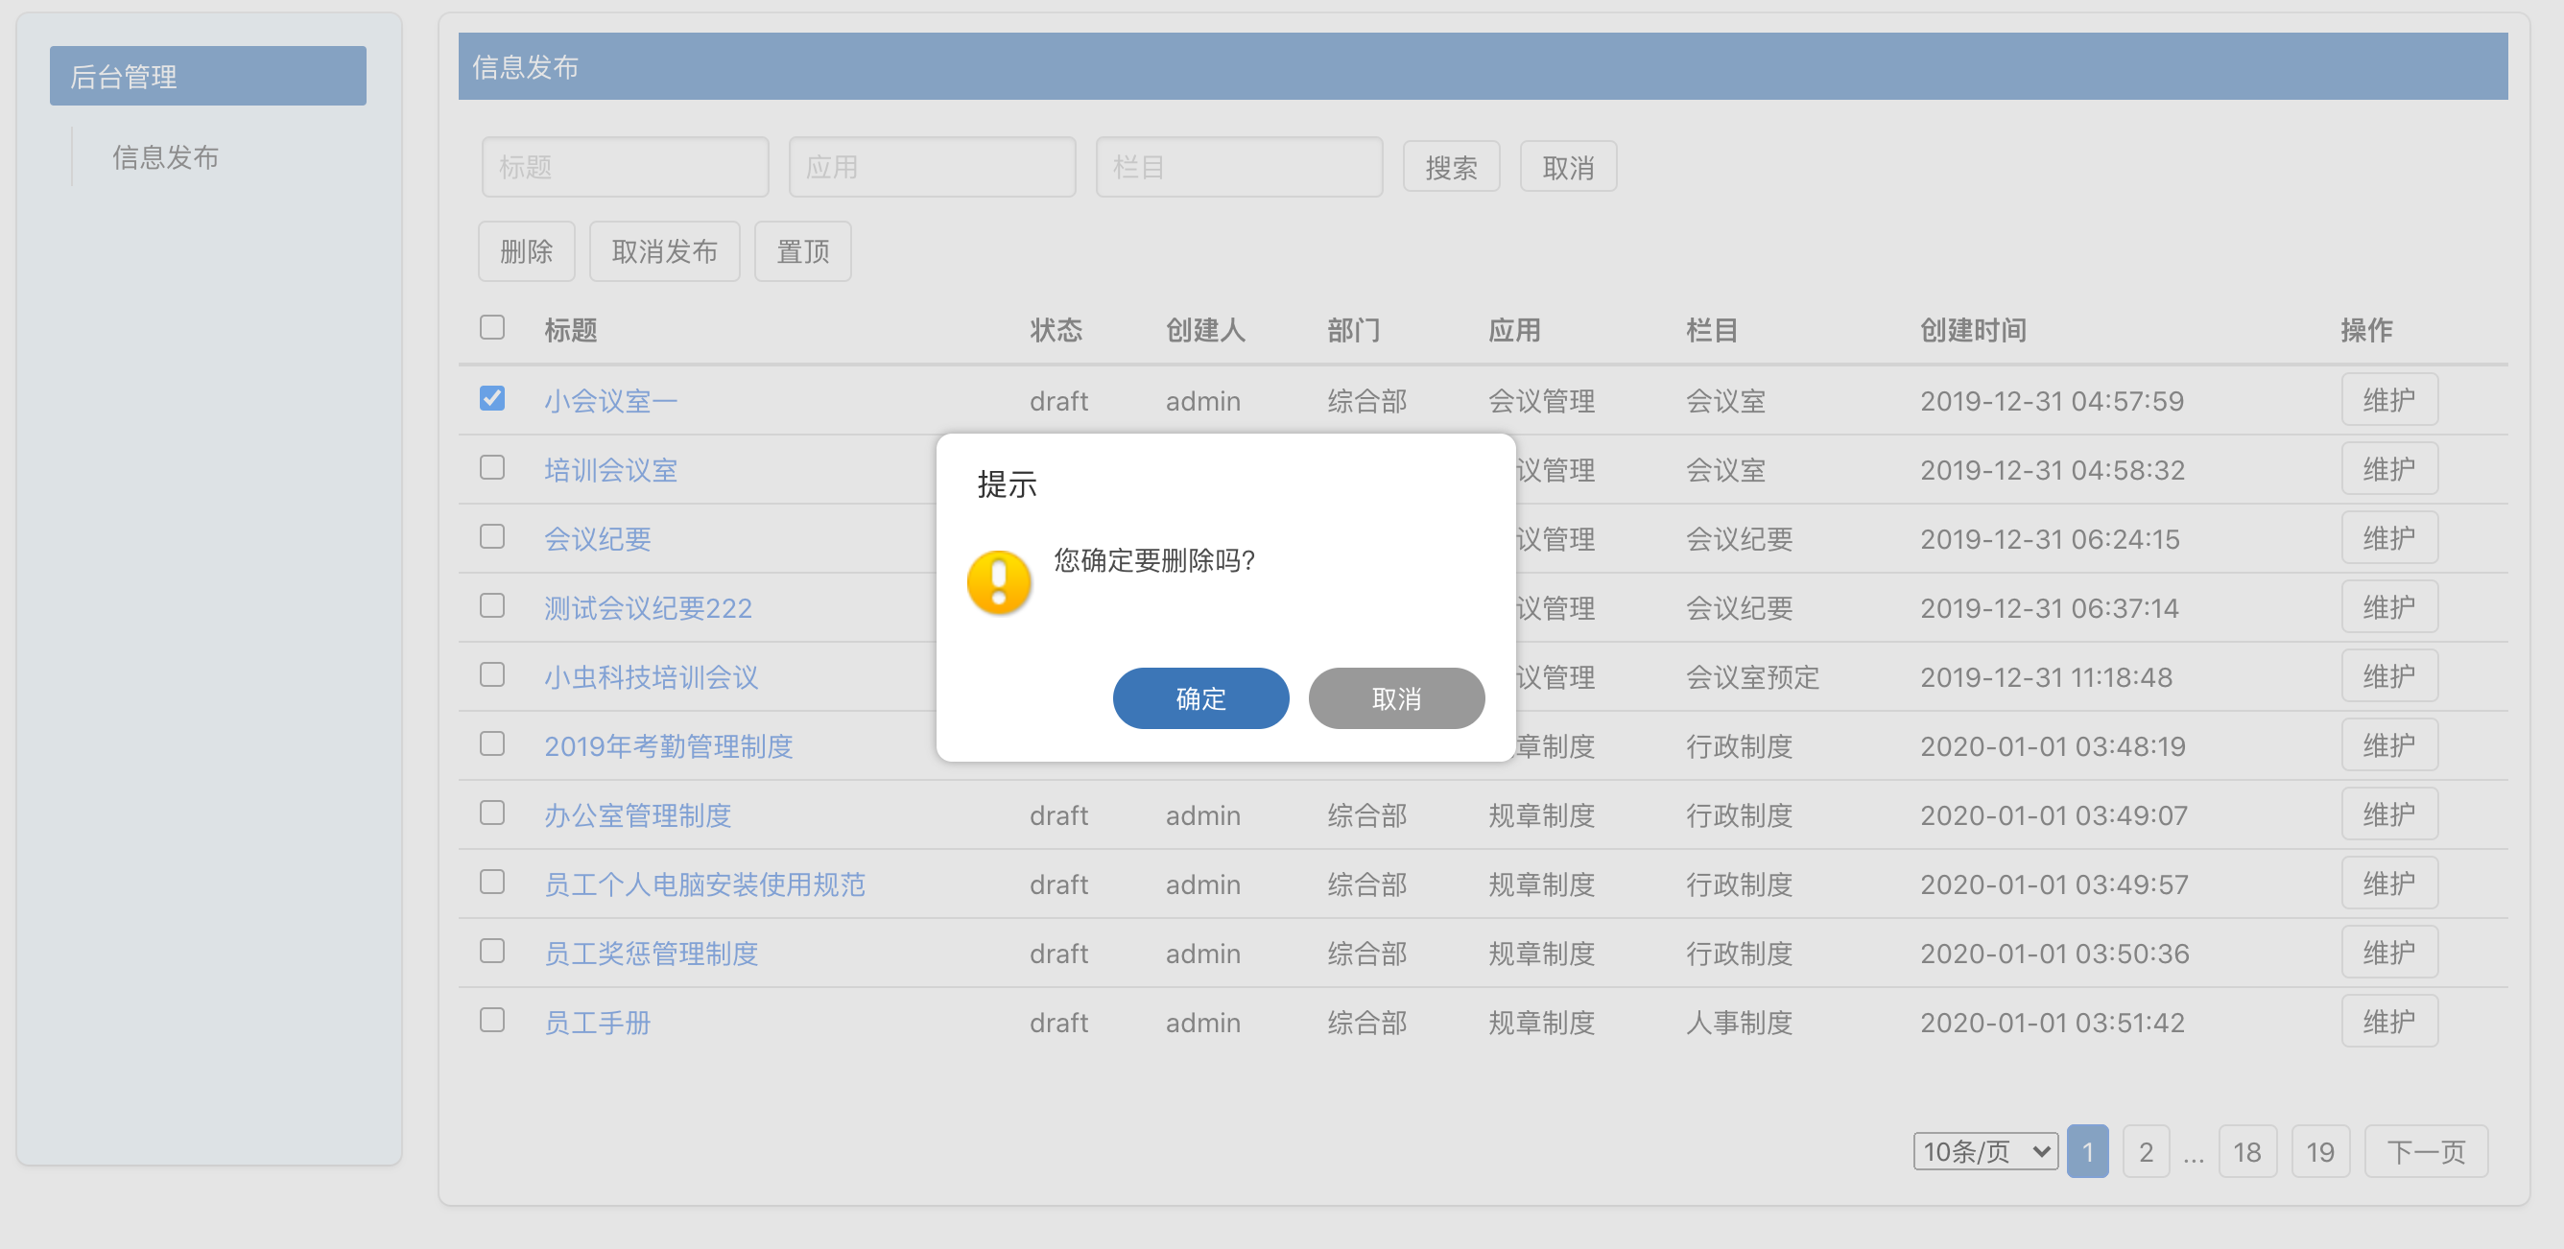This screenshot has height=1249, width=2564.
Task: Click the 会议室预定 cell
Action: click(x=1752, y=678)
